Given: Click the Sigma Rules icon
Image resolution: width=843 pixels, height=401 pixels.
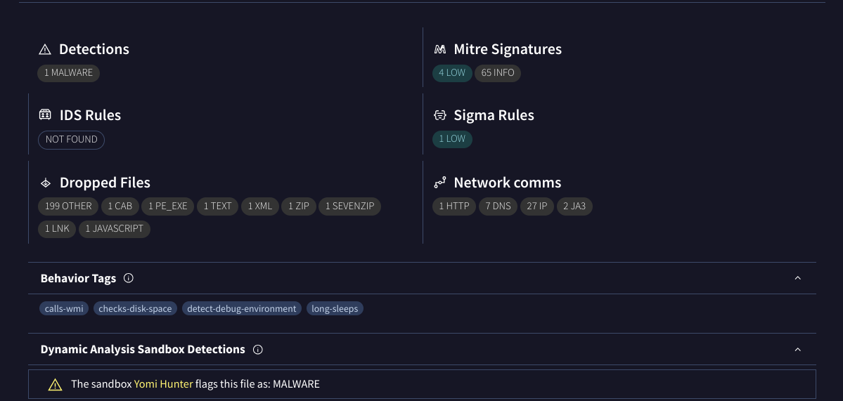Looking at the screenshot, I should [x=440, y=115].
